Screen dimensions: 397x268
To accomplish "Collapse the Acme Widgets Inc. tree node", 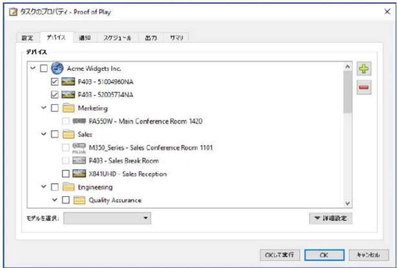I will pos(33,68).
